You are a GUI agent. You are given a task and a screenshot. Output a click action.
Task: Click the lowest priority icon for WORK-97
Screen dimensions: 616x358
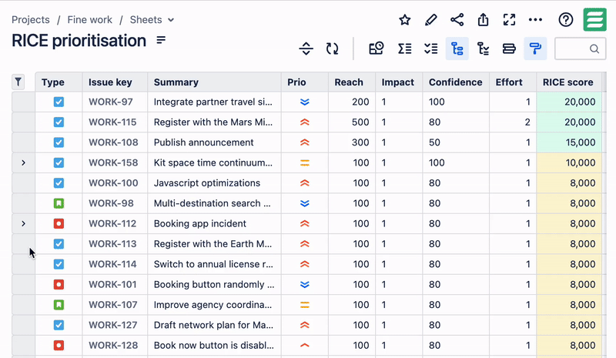coord(304,102)
